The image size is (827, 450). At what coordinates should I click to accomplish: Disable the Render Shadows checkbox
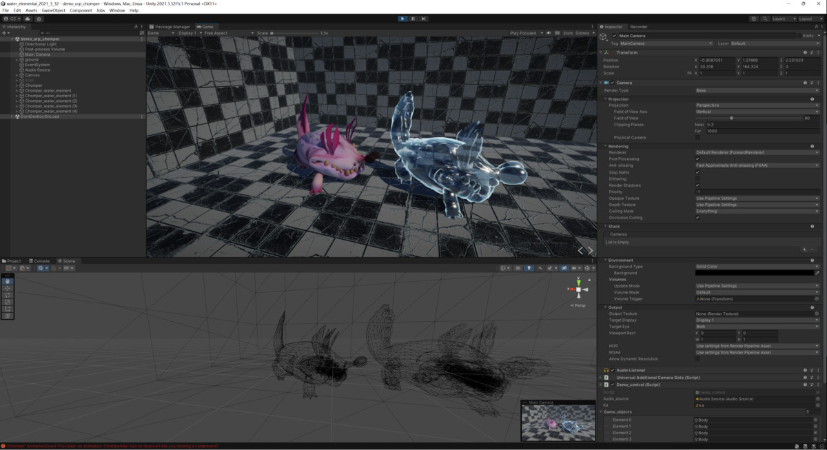697,185
